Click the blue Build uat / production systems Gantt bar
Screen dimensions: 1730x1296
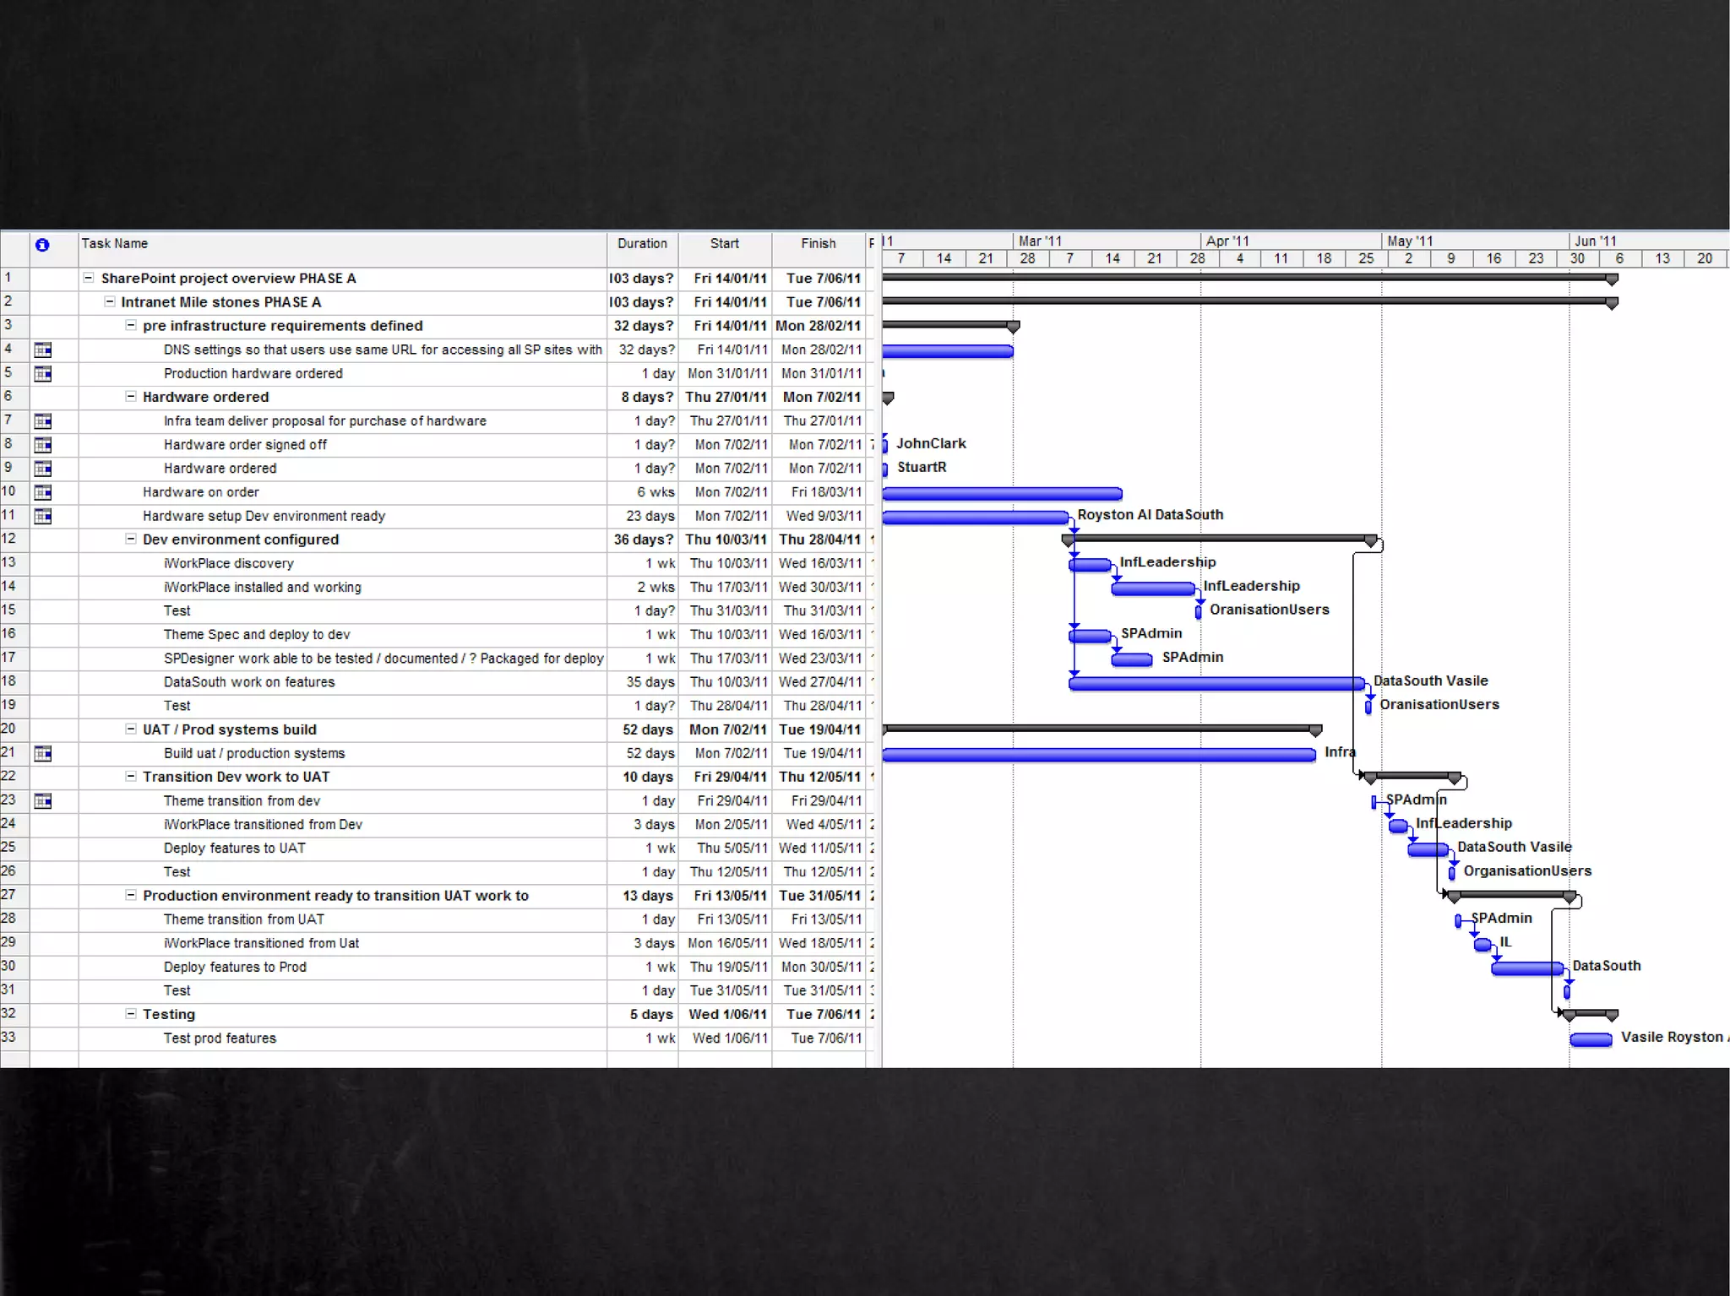tap(1098, 755)
